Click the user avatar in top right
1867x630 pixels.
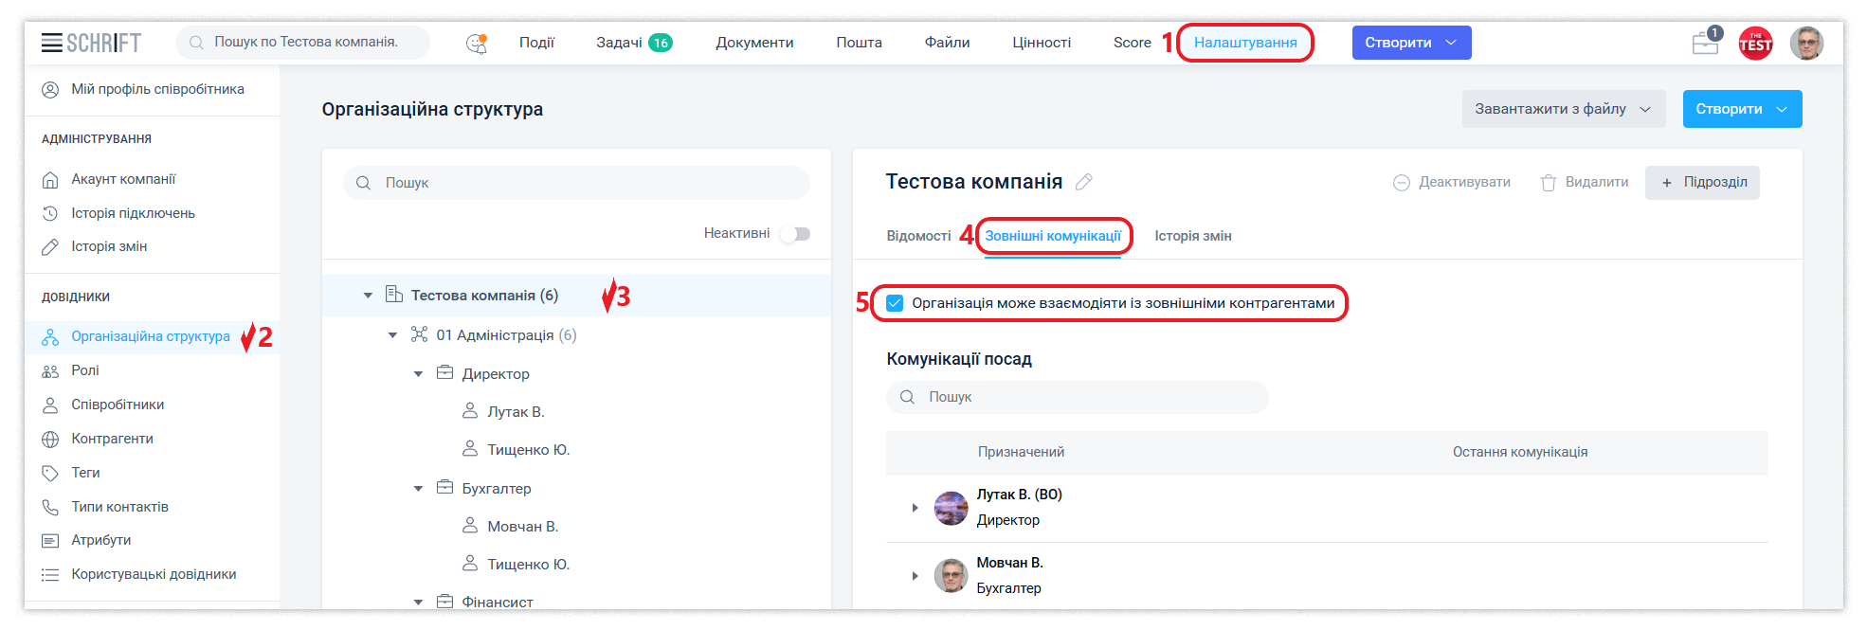(x=1806, y=43)
